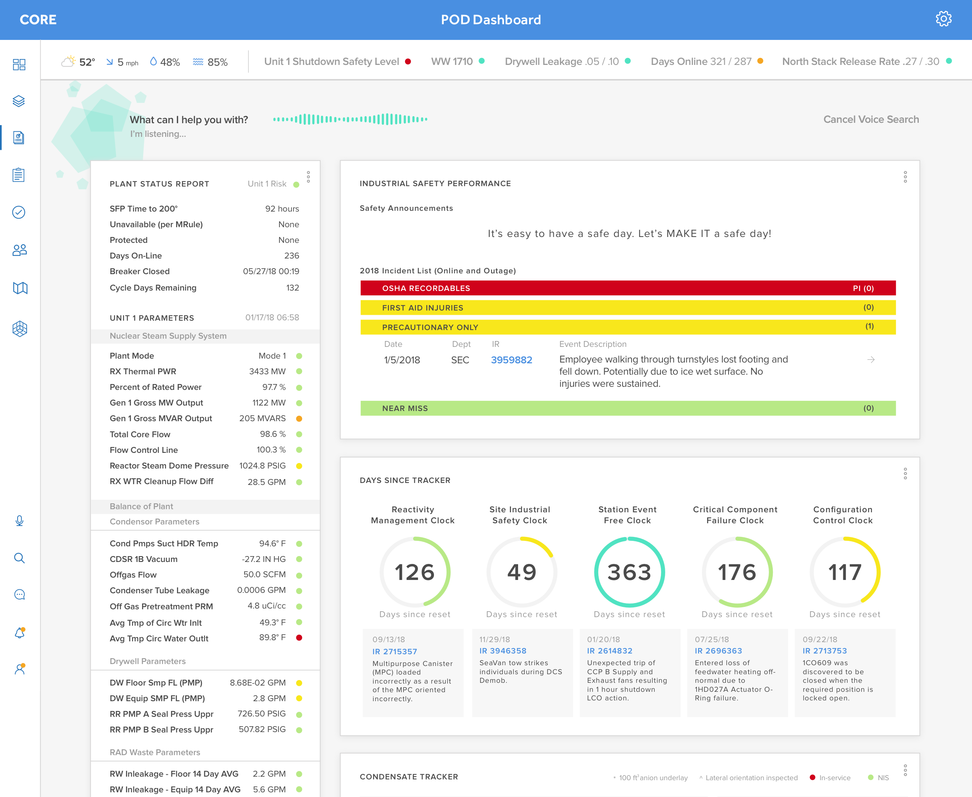Screen dimensions: 972x797
Task: Click Station Event Free Clock 363 gauge
Action: 629,572
